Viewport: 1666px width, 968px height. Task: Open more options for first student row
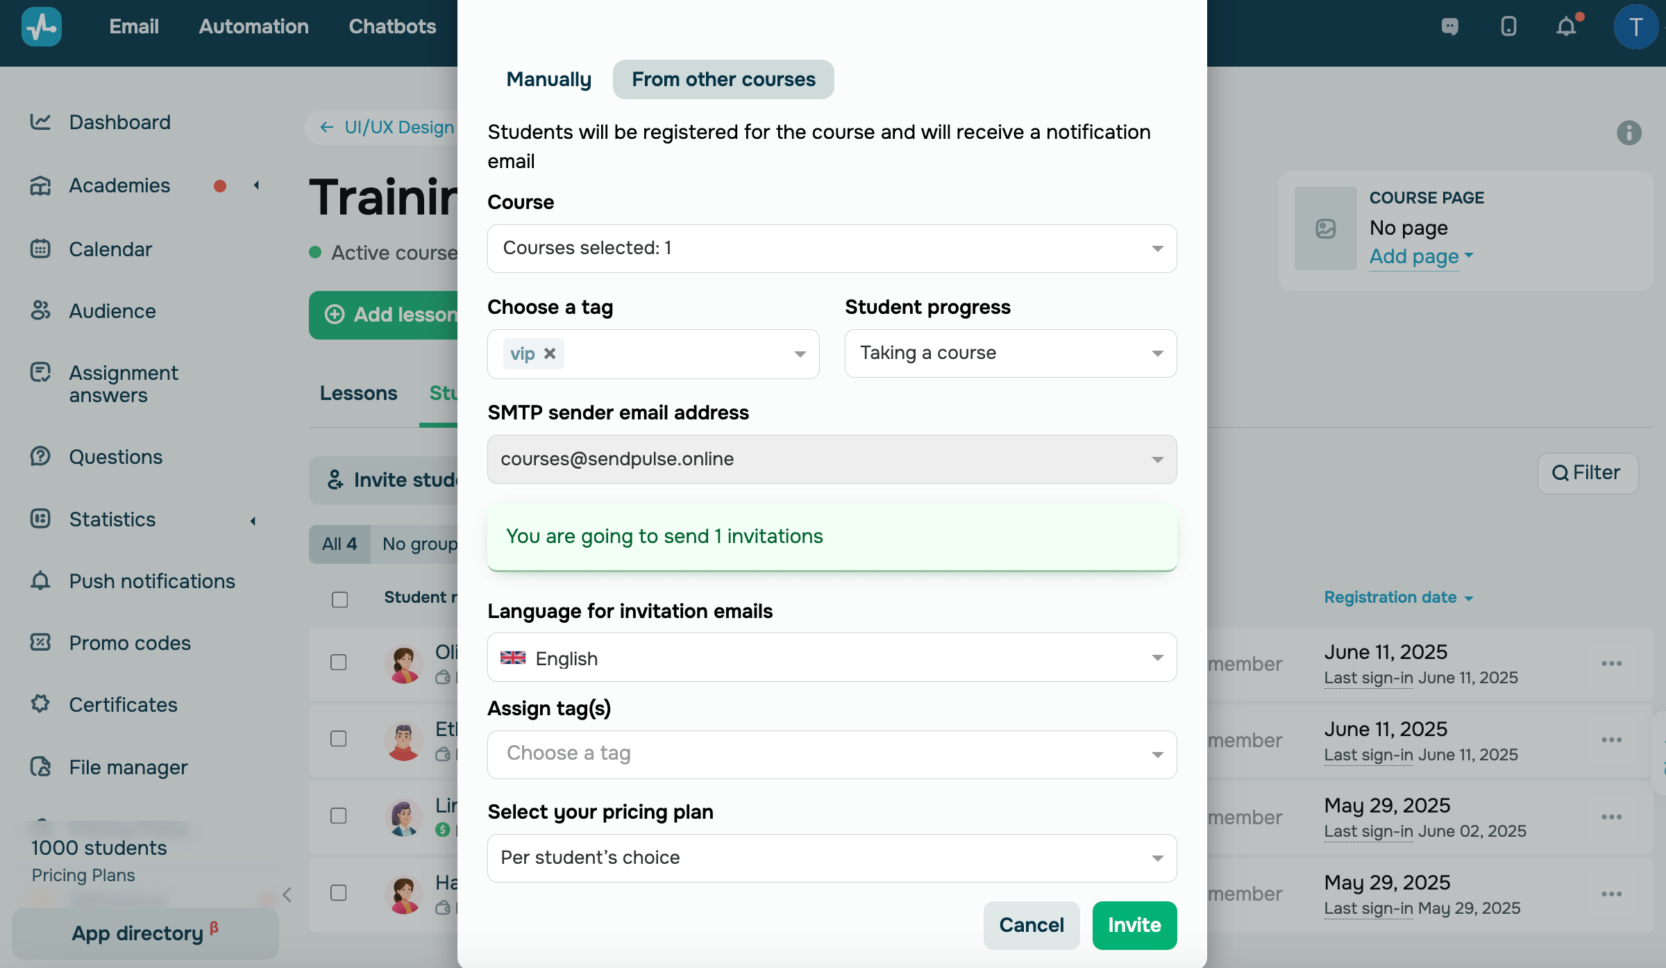click(1611, 664)
